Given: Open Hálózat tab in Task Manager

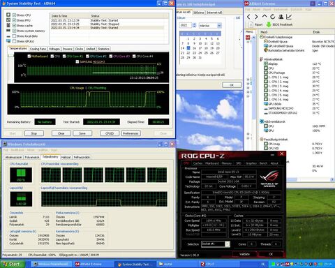Looking at the screenshot, I should 66,157.
